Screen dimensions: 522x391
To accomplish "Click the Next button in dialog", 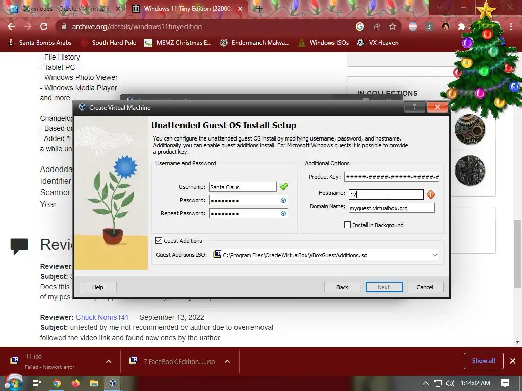I will [384, 287].
